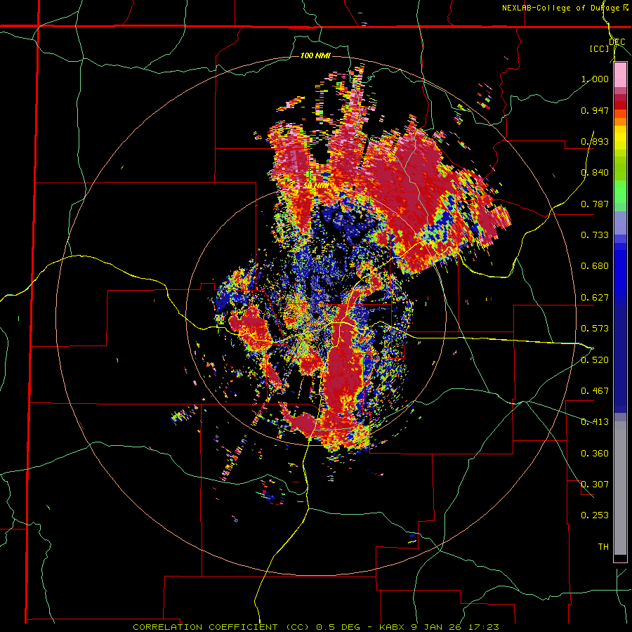Click the 100 NMI range ring label
This screenshot has height=632, width=632.
(315, 55)
